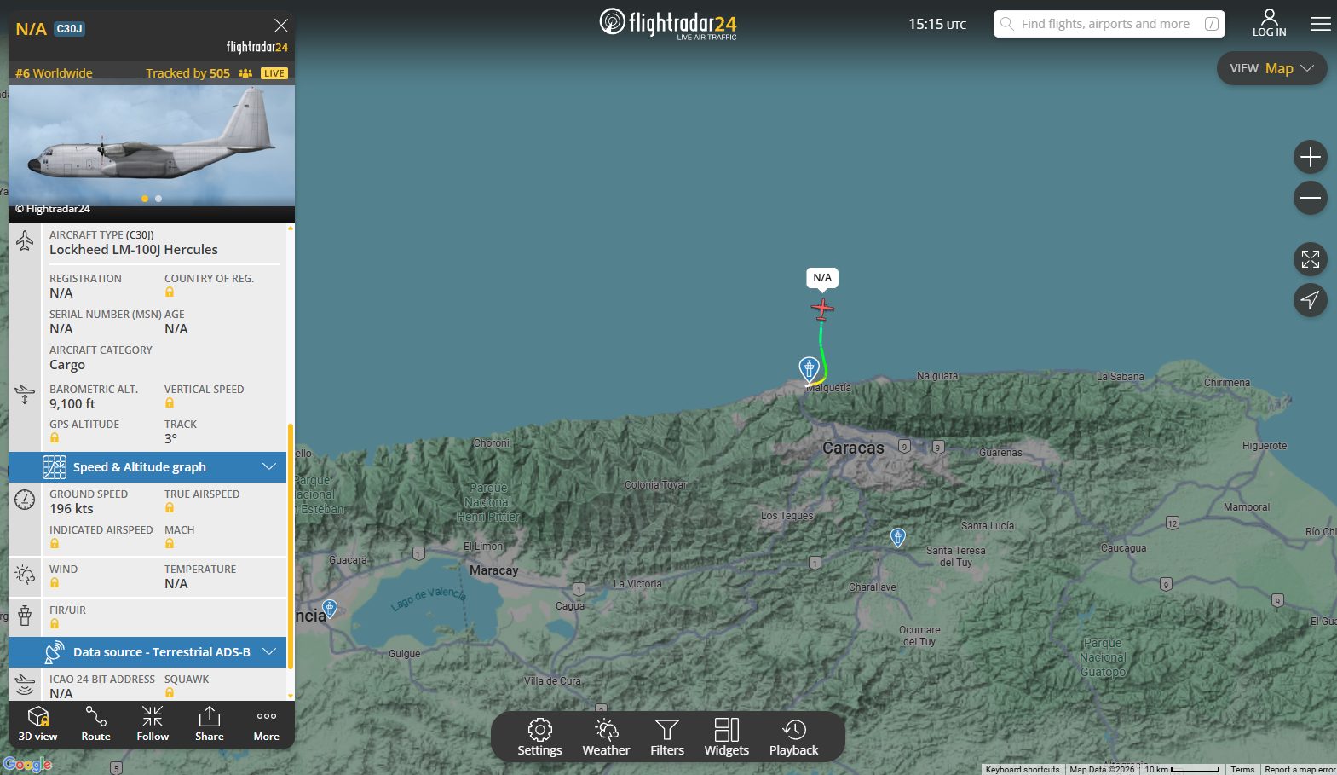Open the Filters panel
Viewport: 1337px width, 775px height.
pyautogui.click(x=667, y=737)
